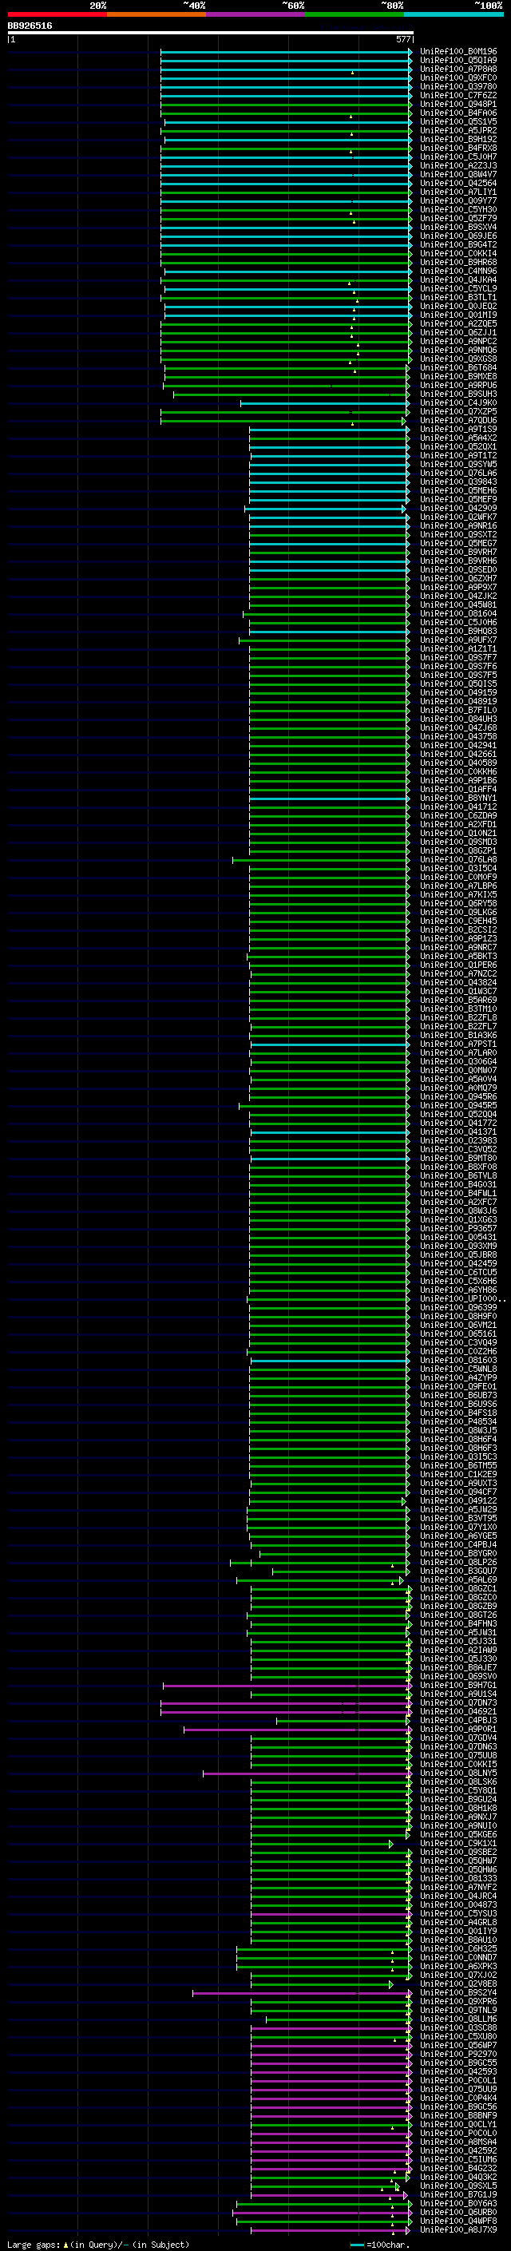Select hit UniRef100_B0M196

coord(458,52)
